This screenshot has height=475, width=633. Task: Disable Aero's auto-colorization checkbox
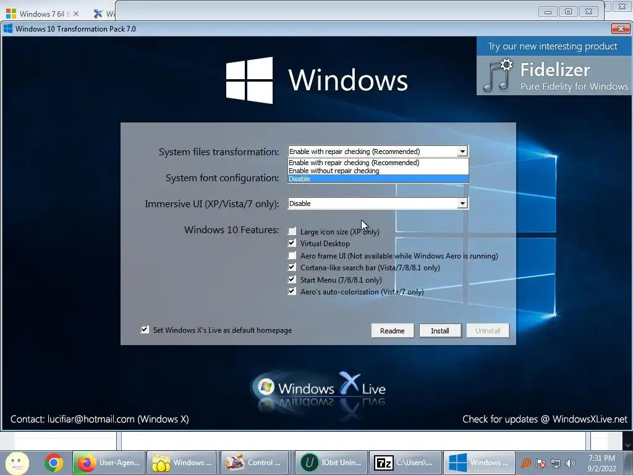pos(292,291)
